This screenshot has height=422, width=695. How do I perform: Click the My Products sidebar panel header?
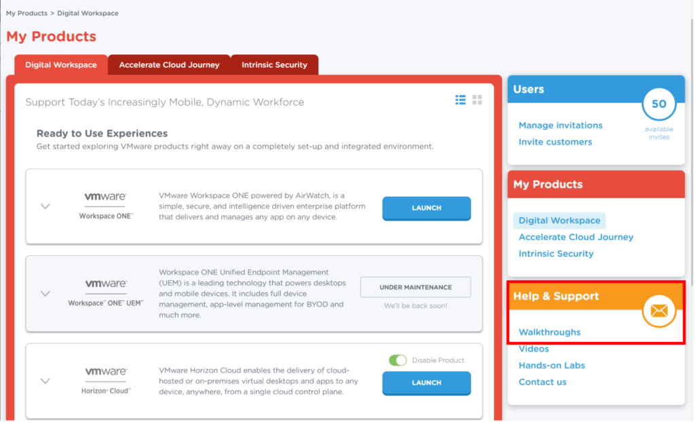(596, 185)
